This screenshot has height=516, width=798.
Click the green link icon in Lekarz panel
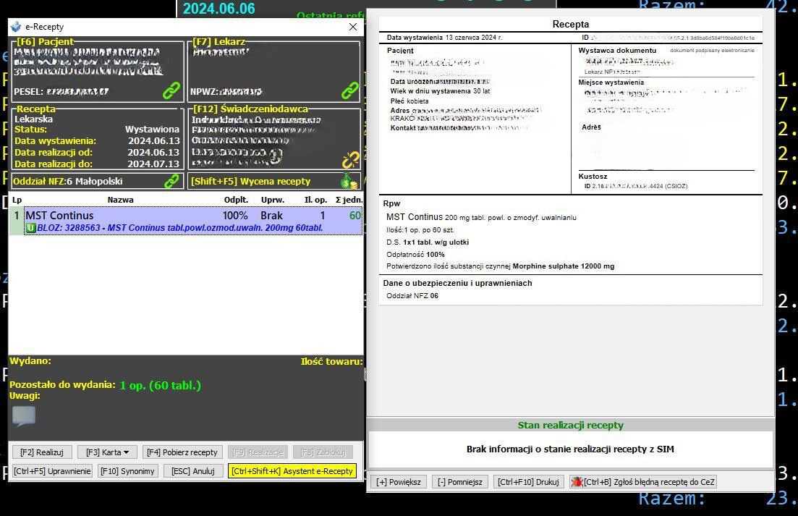(x=349, y=90)
